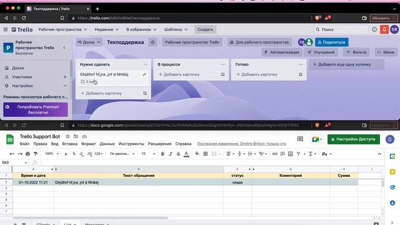This screenshot has width=400, height=225.
Task: Open the 100% zoom dropdown
Action: [52, 154]
